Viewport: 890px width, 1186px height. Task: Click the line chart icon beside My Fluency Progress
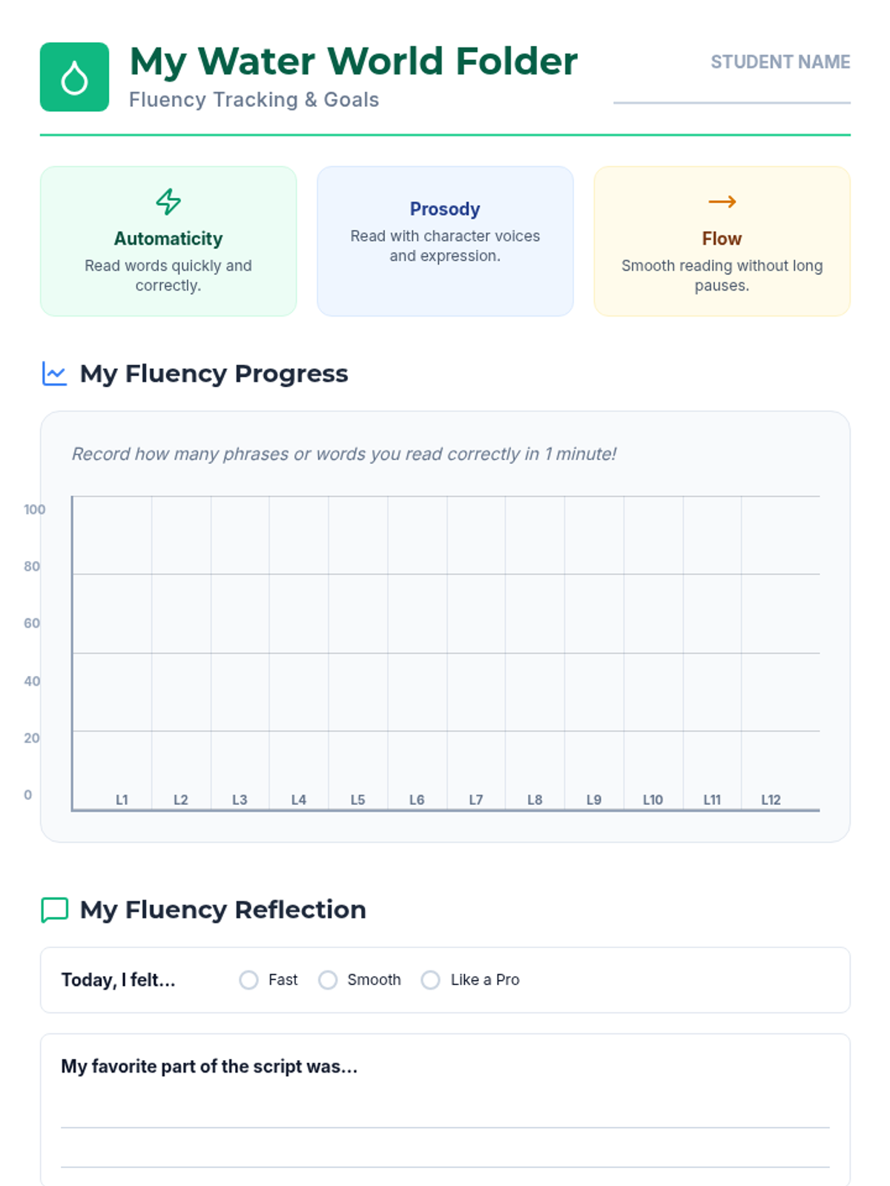[54, 374]
